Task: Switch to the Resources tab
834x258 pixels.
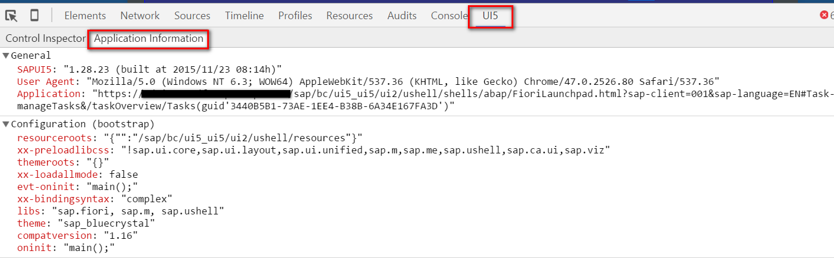Action: click(349, 16)
